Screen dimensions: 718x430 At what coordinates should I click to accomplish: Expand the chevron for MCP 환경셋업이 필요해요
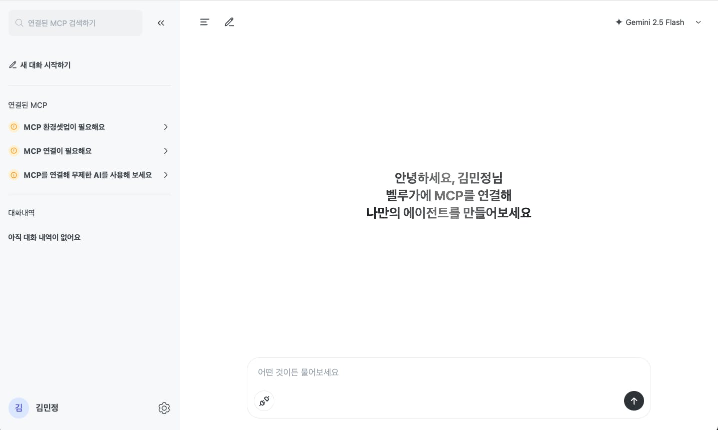click(165, 127)
